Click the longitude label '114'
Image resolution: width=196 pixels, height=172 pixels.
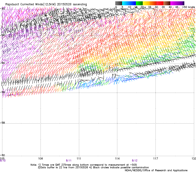117,159
